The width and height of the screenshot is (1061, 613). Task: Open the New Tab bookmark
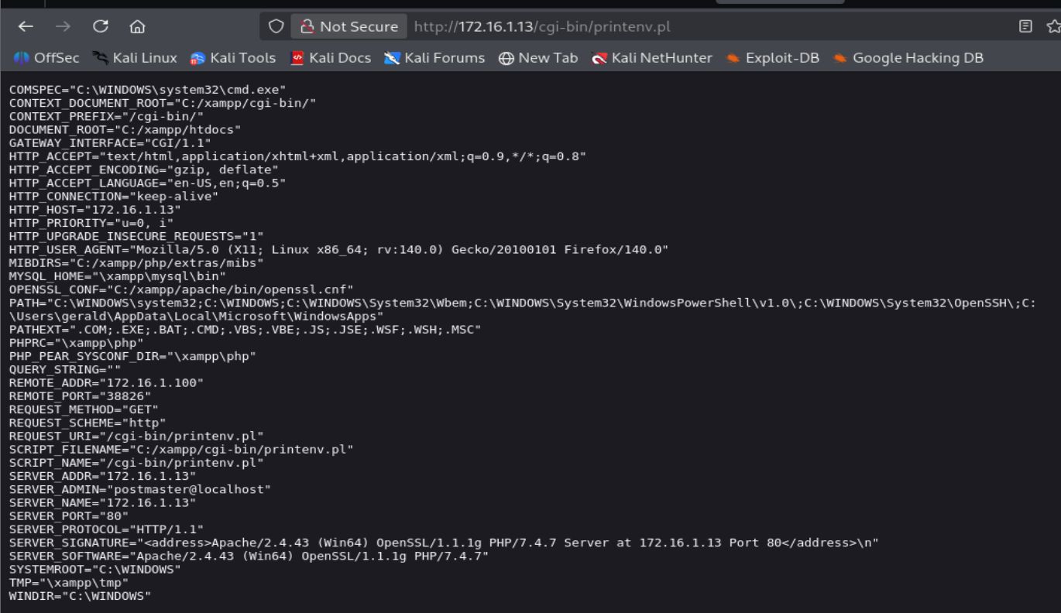coord(538,58)
